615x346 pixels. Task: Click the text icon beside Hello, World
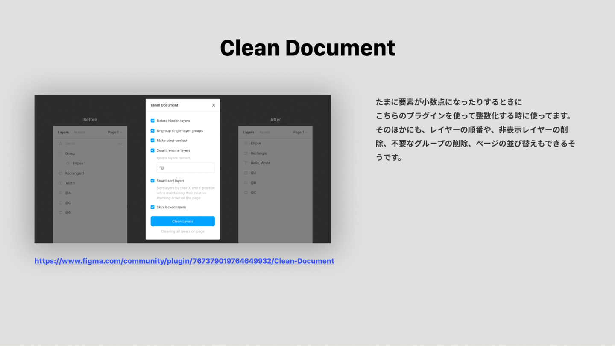coord(246,163)
